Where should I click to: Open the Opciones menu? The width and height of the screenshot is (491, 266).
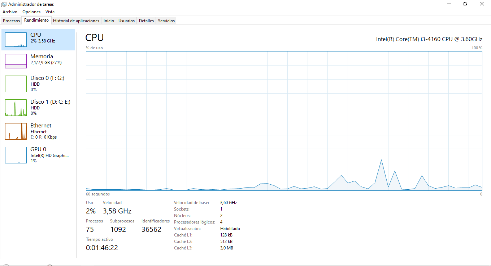pos(31,12)
